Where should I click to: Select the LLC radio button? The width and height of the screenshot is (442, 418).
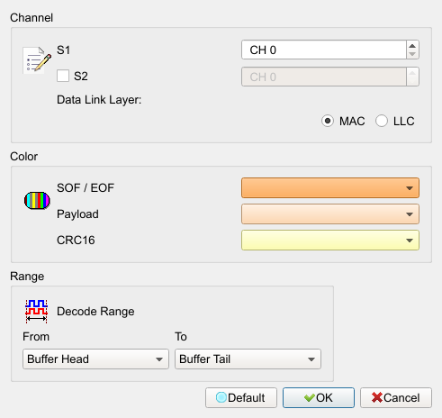coord(382,121)
